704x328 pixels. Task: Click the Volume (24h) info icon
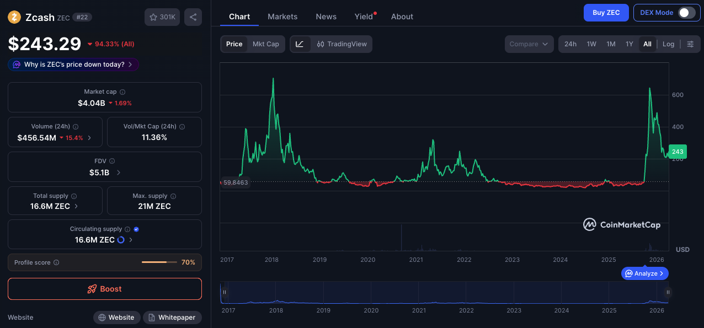76,127
